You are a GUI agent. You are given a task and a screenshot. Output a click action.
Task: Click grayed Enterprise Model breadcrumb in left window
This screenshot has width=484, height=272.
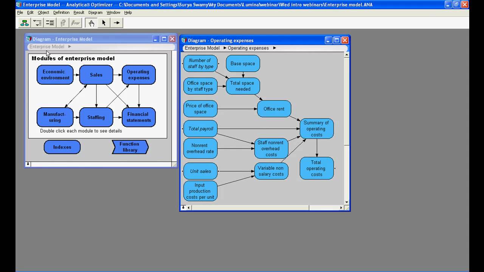click(47, 46)
